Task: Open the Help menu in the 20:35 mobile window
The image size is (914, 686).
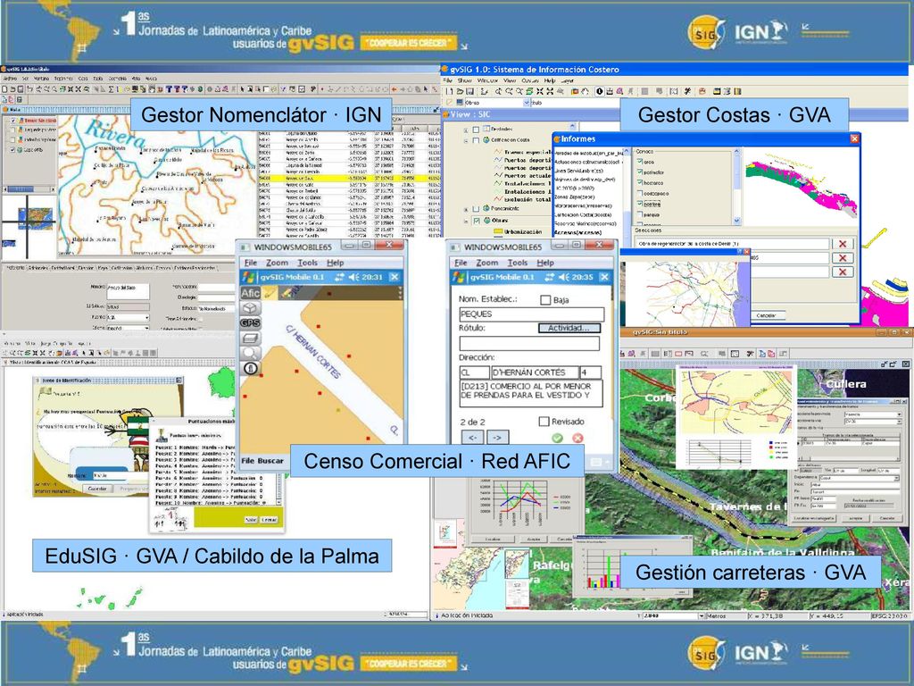Action: click(x=545, y=263)
